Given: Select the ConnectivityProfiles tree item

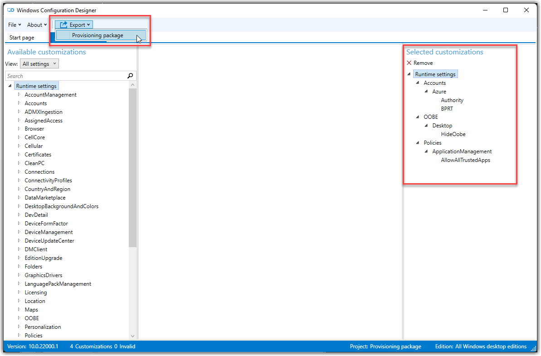Looking at the screenshot, I should [x=49, y=180].
